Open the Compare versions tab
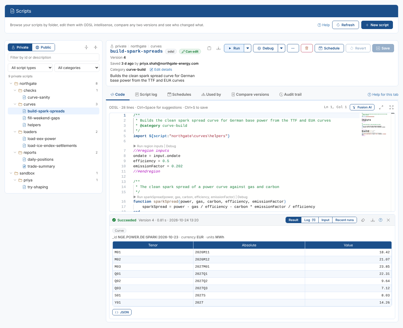Viewport: 403px width, 328px height. 250,95
